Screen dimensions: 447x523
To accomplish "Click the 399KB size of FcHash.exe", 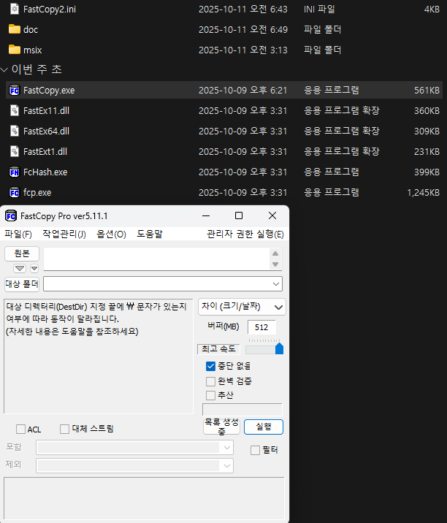I will (x=427, y=172).
